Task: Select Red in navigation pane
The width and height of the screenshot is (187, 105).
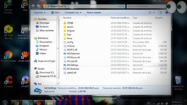Action: point(38,84)
